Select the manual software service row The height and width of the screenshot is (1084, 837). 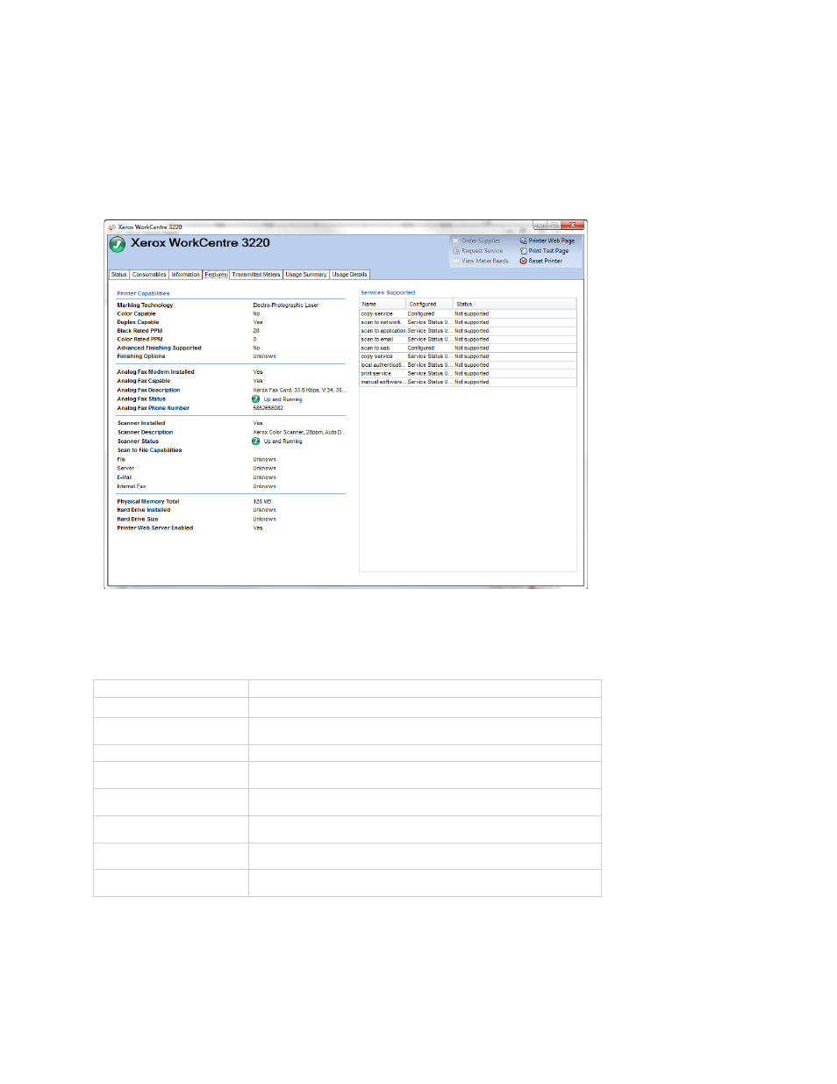(468, 382)
